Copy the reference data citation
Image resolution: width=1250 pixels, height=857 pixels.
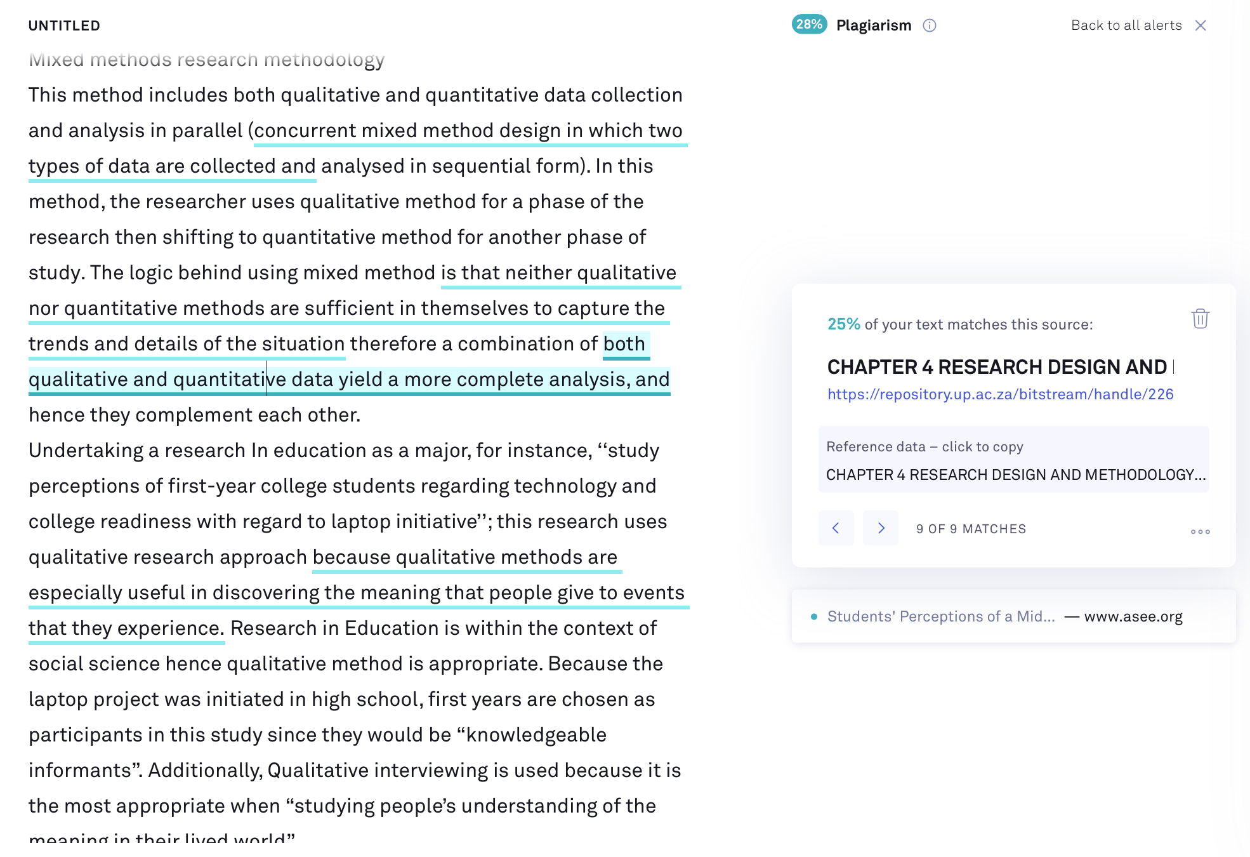1013,460
